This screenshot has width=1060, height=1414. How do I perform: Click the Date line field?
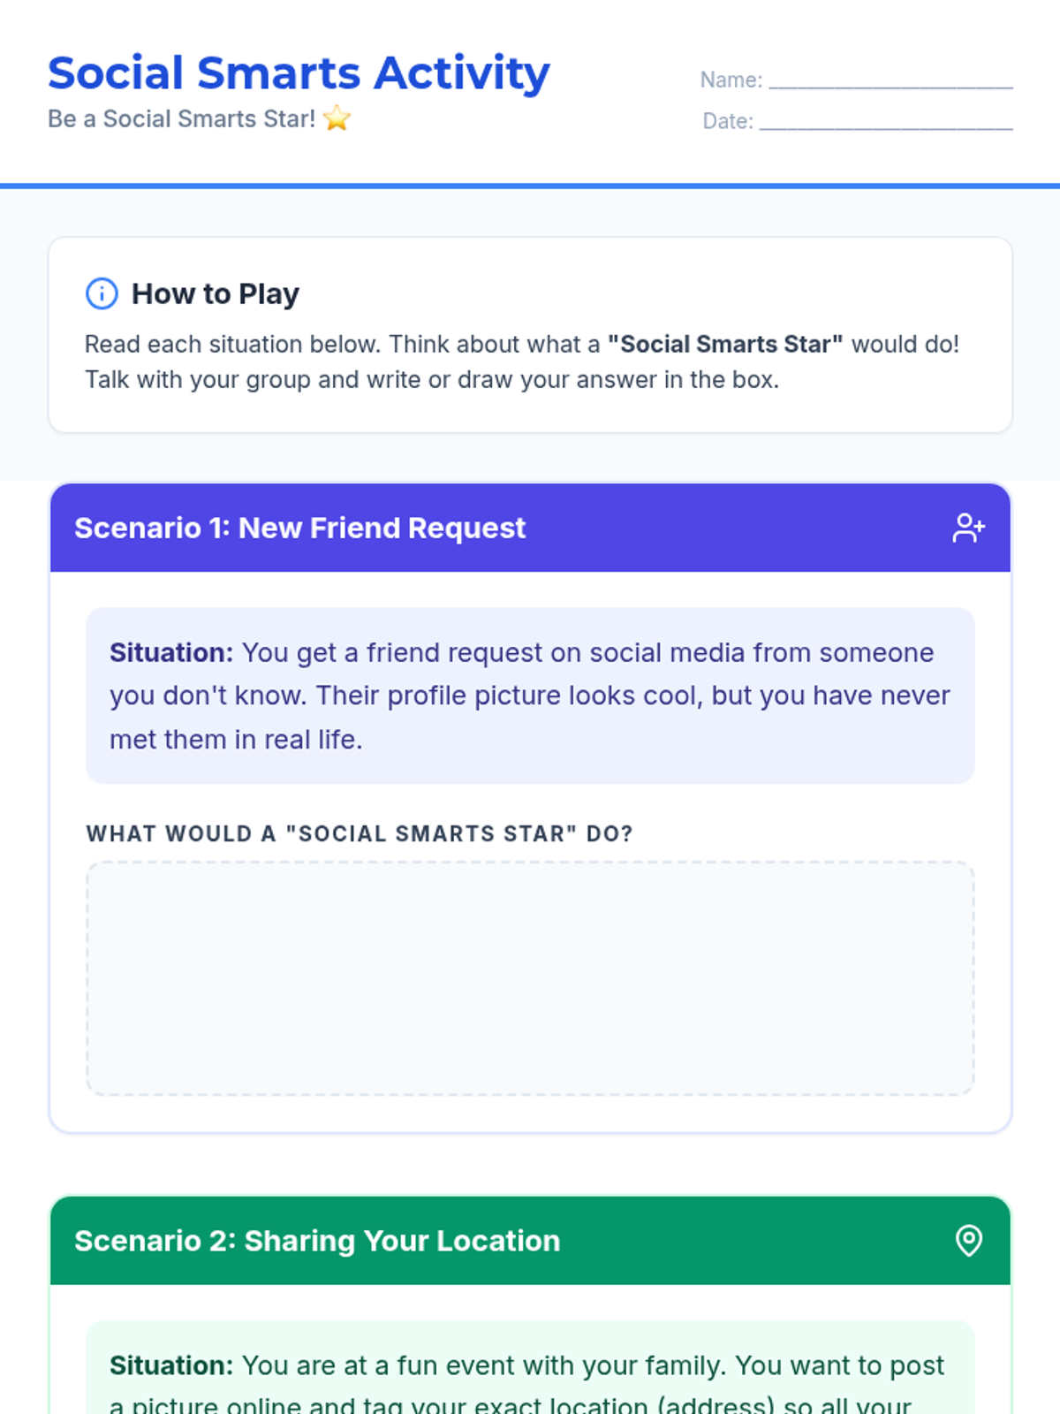click(886, 121)
